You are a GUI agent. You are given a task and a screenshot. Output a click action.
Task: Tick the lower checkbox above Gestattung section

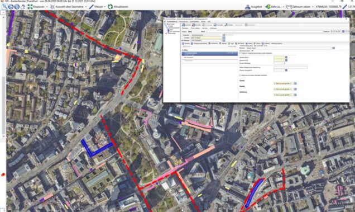[240, 75]
